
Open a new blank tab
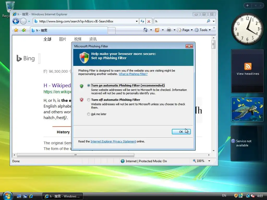(112, 31)
